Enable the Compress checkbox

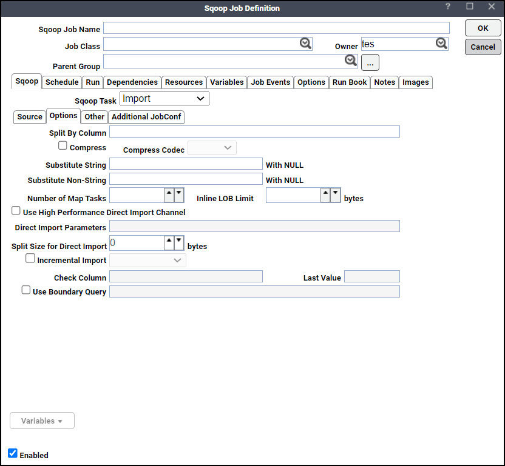pyautogui.click(x=63, y=145)
